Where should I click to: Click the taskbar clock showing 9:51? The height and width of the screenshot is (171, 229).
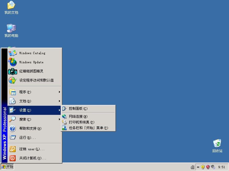(222, 167)
